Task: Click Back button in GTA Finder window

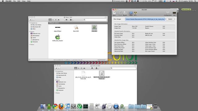Action: 56,68
